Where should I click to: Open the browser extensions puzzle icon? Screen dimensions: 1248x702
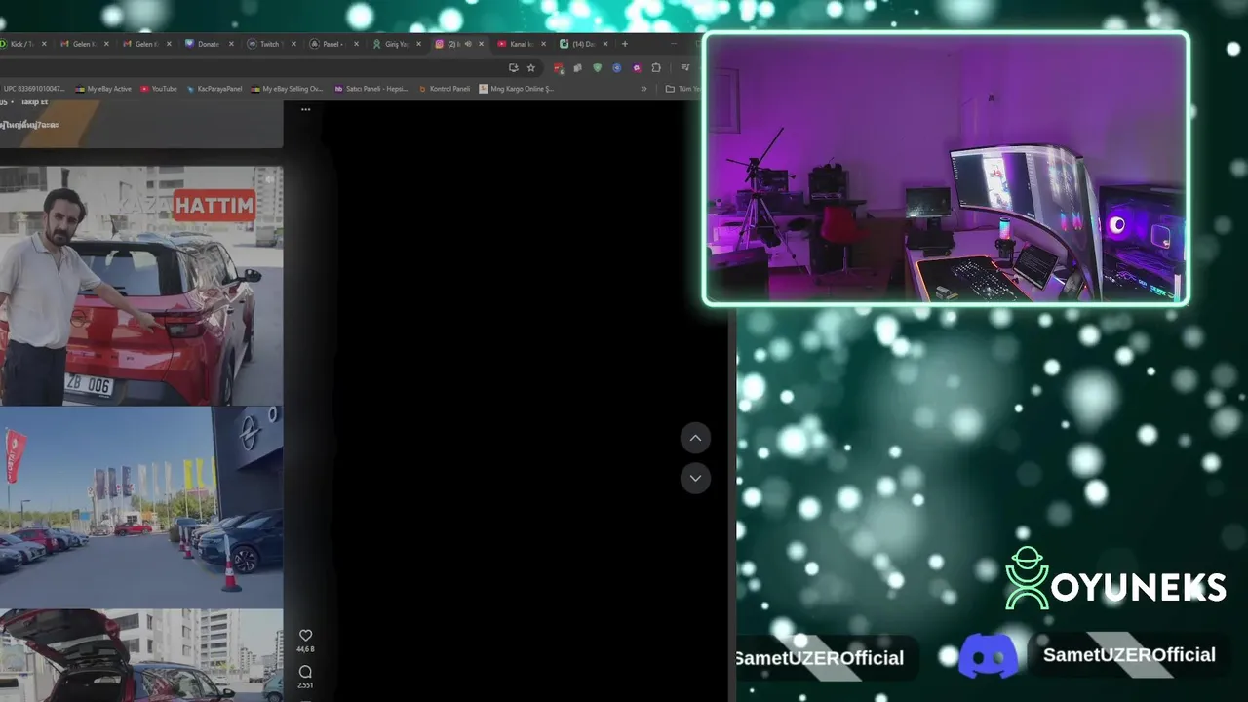pos(656,68)
